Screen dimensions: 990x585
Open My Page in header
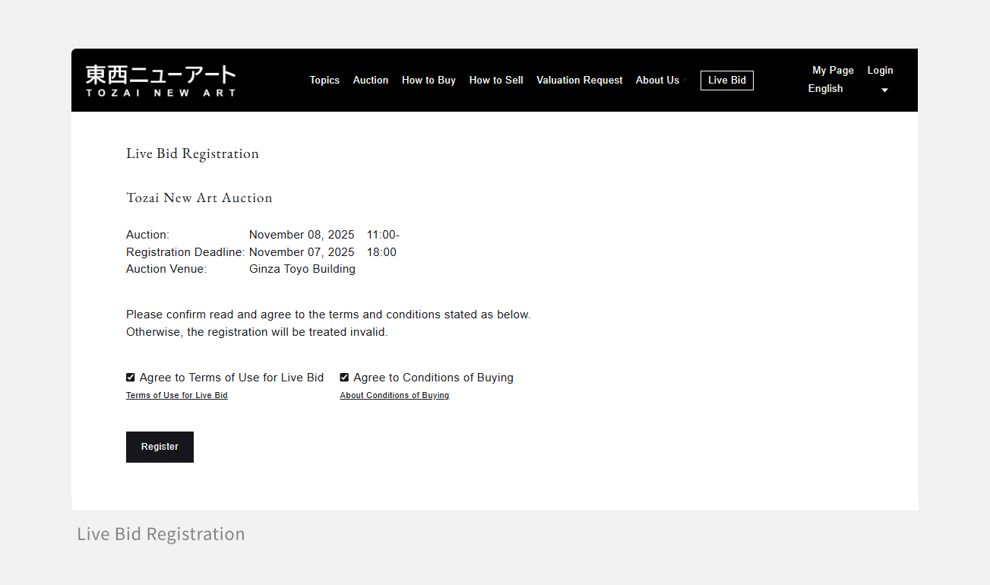click(x=833, y=71)
